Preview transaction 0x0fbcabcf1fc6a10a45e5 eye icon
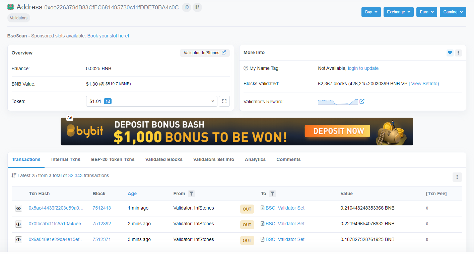 (x=18, y=224)
